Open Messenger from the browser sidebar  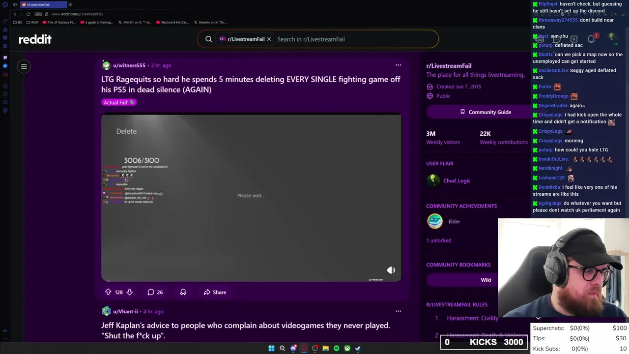click(x=5, y=66)
